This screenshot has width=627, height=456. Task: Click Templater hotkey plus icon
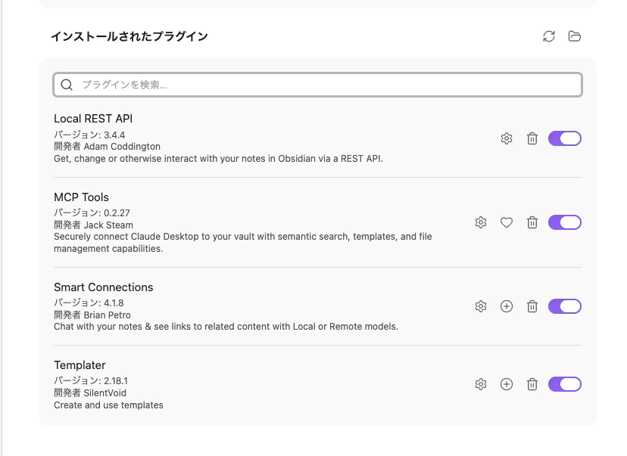tap(507, 384)
